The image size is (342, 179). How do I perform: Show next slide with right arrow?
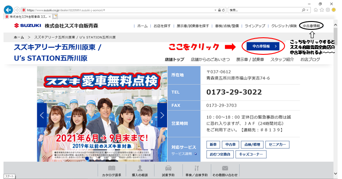[162, 115]
